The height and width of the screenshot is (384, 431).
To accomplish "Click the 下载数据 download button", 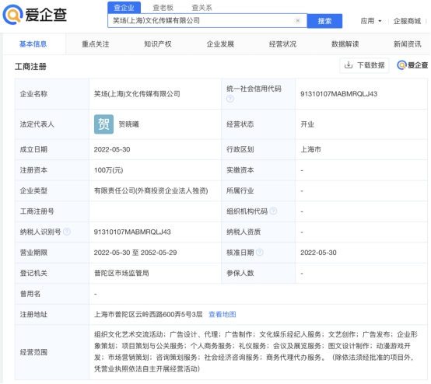I will coord(364,65).
